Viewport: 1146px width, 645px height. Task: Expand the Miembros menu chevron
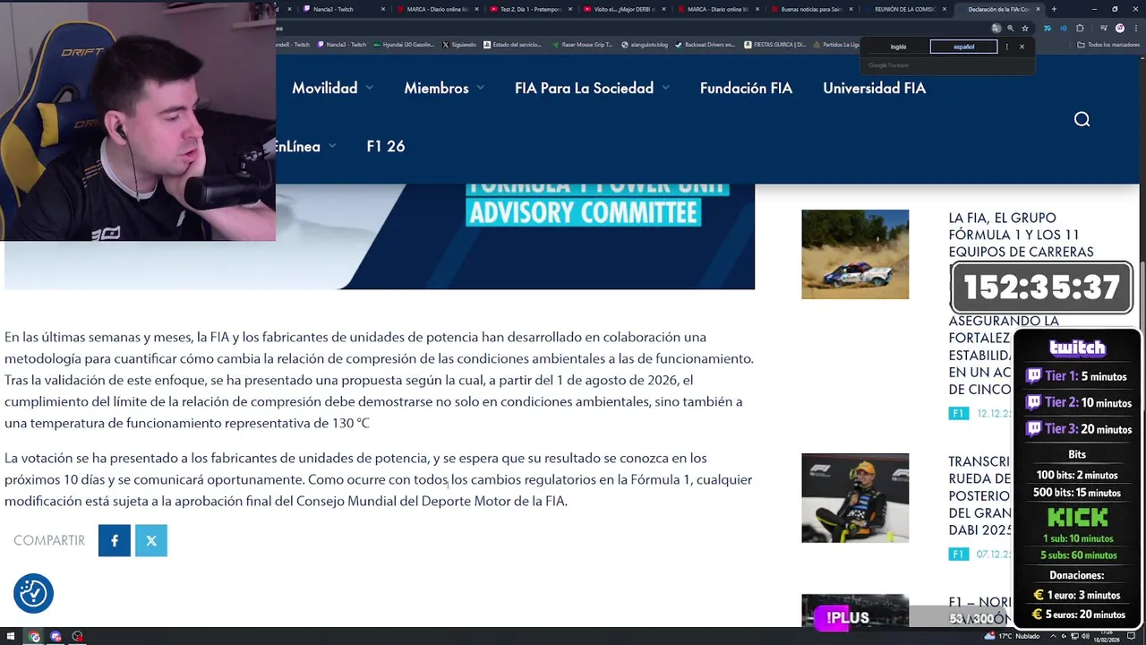(481, 89)
